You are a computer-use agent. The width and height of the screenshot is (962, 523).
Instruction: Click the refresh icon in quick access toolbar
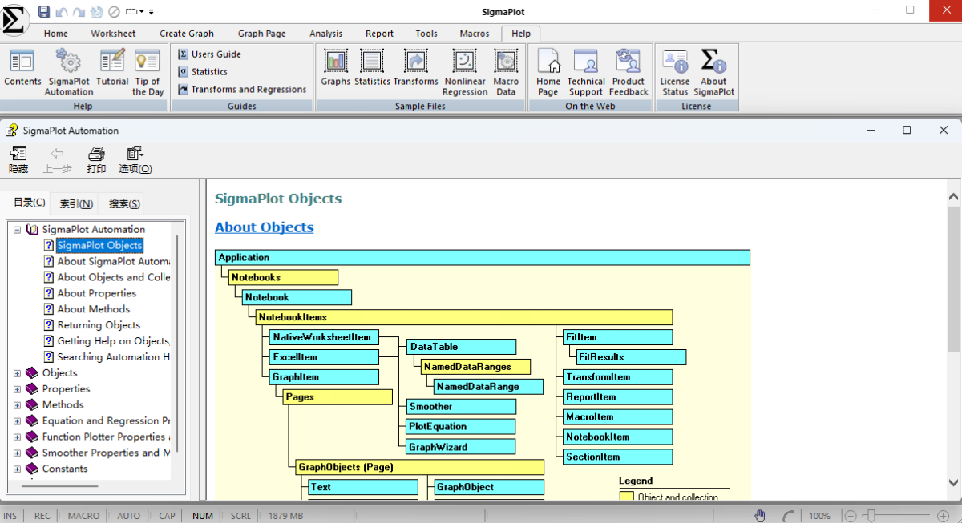96,11
